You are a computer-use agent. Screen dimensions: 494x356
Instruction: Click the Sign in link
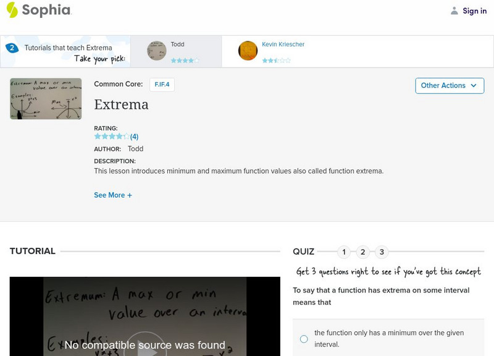pos(475,10)
